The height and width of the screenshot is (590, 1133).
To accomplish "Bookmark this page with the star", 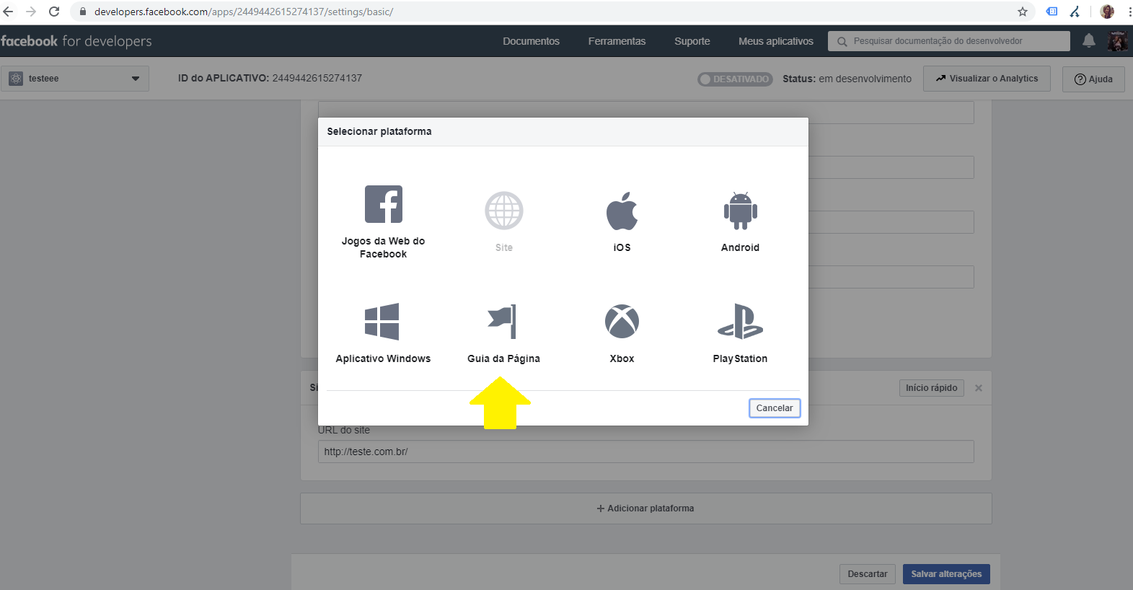I will click(1023, 12).
